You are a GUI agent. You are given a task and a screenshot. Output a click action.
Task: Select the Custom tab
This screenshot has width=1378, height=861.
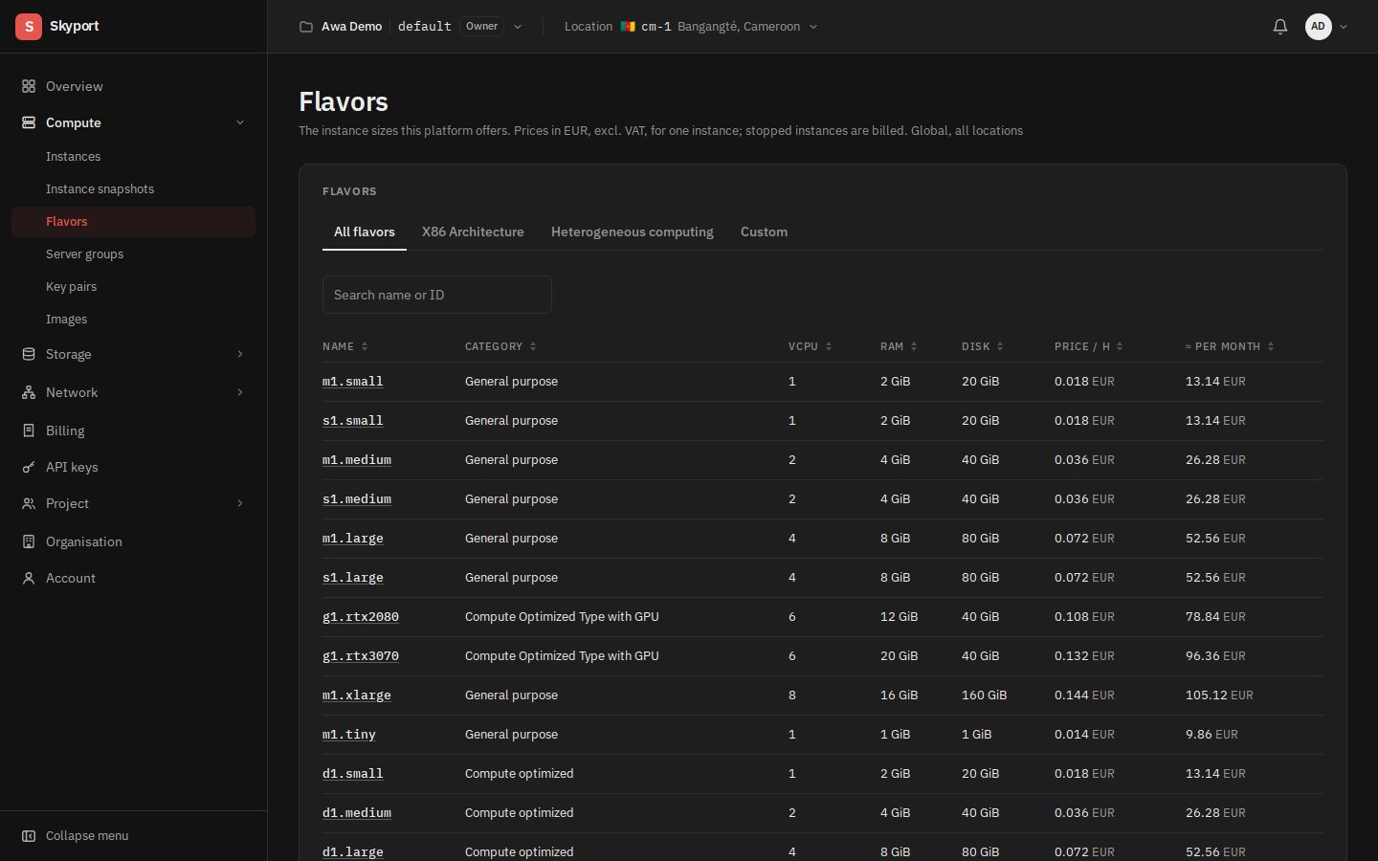coord(764,232)
